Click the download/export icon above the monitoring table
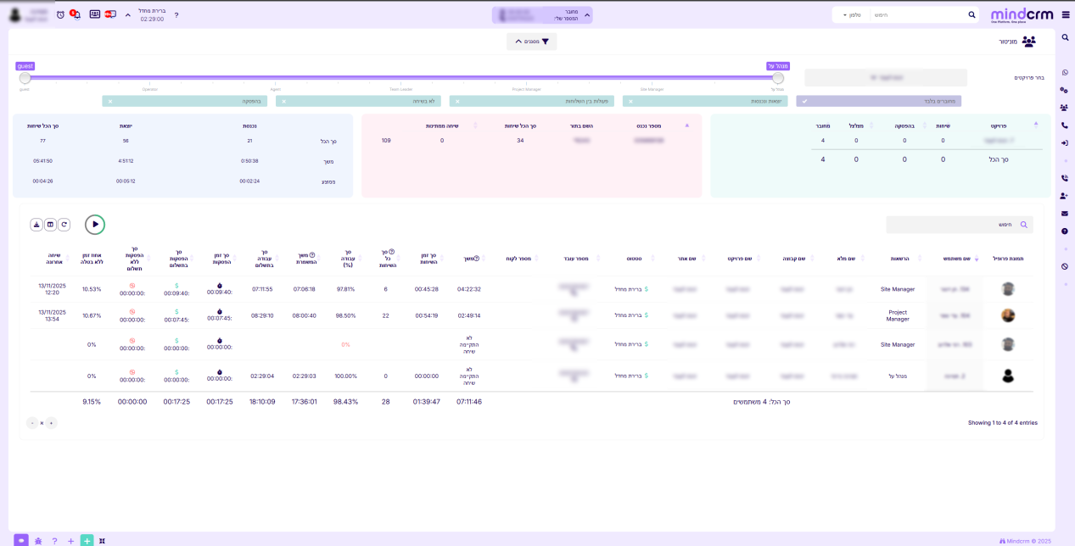Screen dimensions: 1075x546 tap(36, 224)
